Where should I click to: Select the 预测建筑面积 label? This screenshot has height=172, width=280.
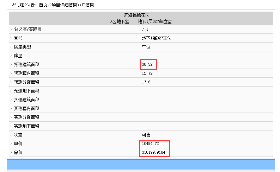(x=26, y=64)
